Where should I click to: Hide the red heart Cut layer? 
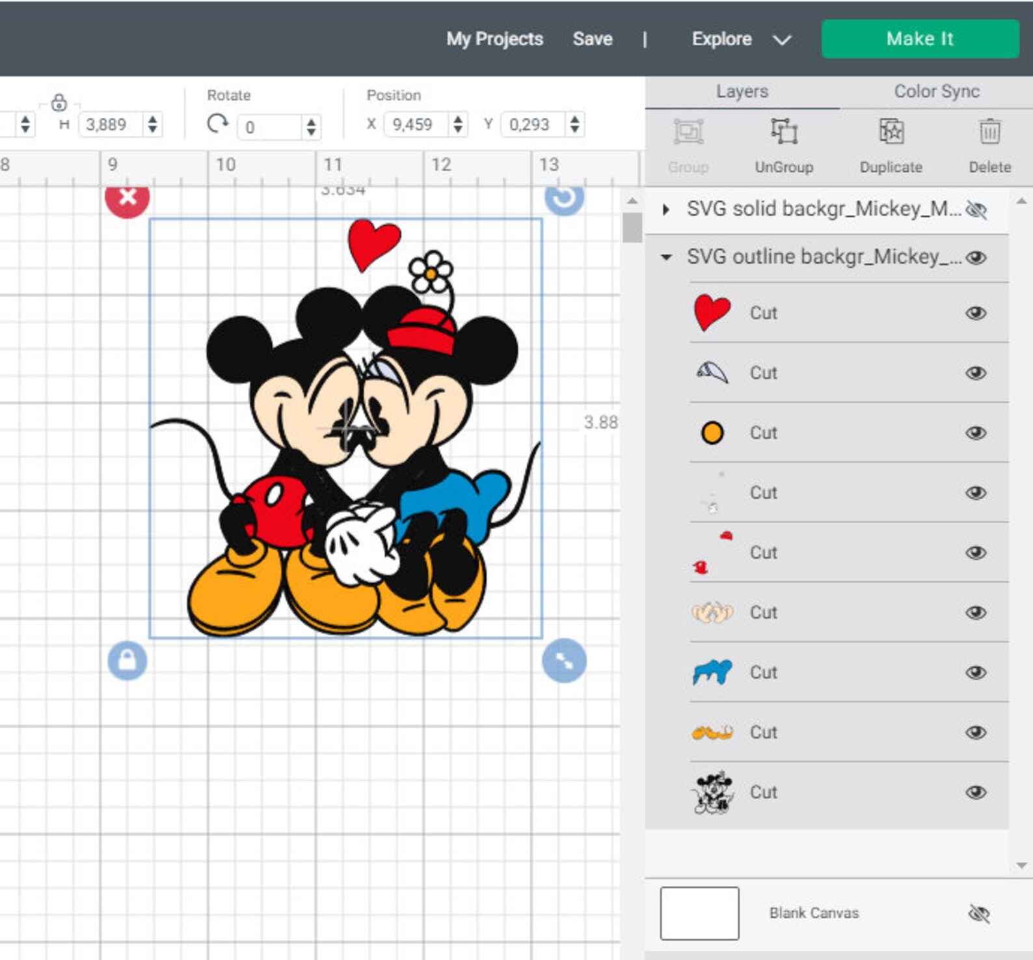point(976,313)
